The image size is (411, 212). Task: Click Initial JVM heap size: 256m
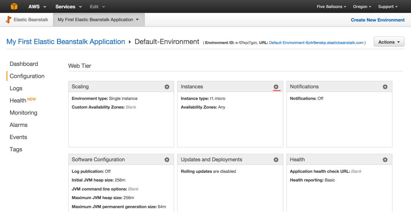pyautogui.click(x=99, y=180)
